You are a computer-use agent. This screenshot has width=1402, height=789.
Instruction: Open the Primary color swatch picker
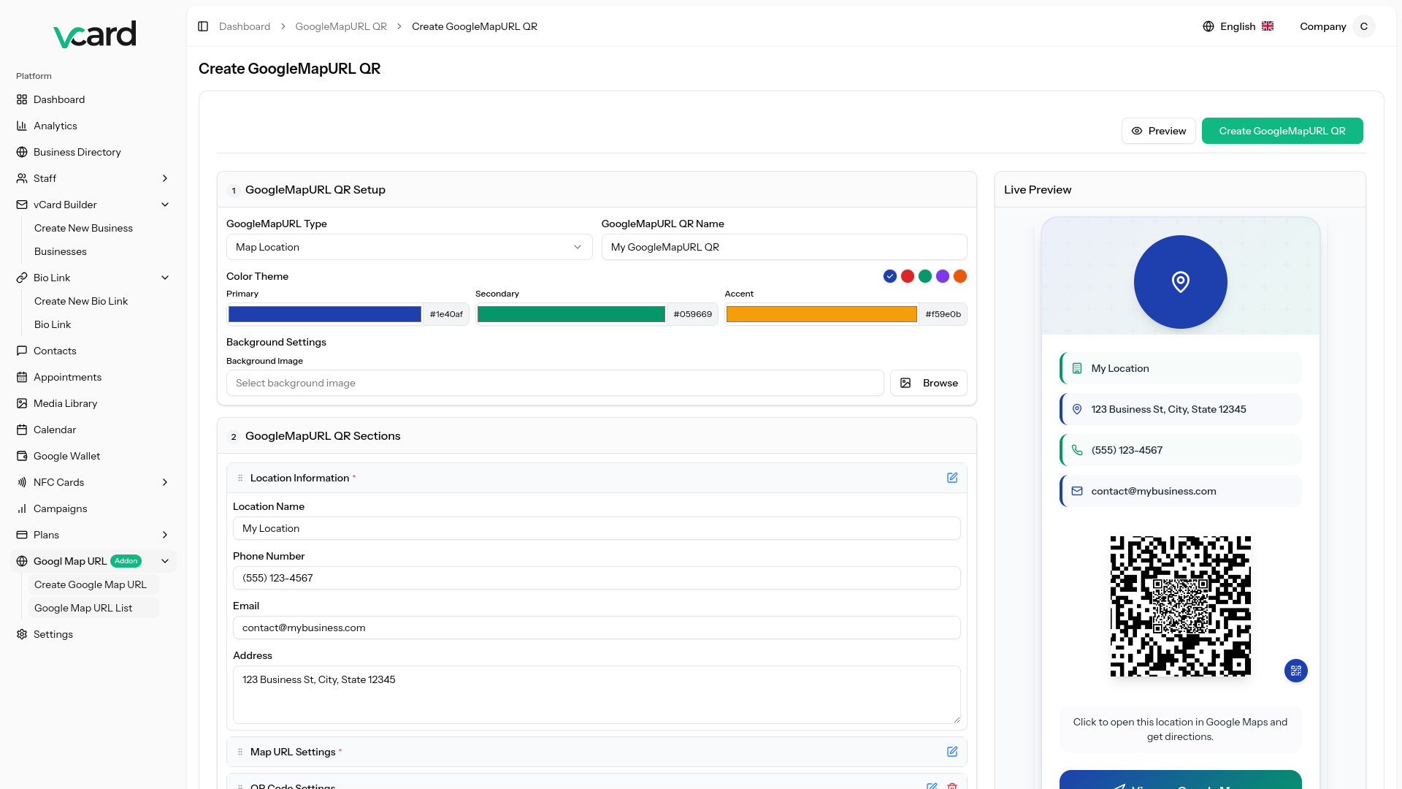325,314
